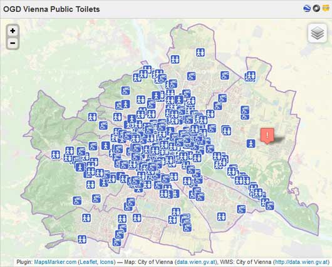Open the http://data.wien.gv.at WMS link

click(301, 262)
